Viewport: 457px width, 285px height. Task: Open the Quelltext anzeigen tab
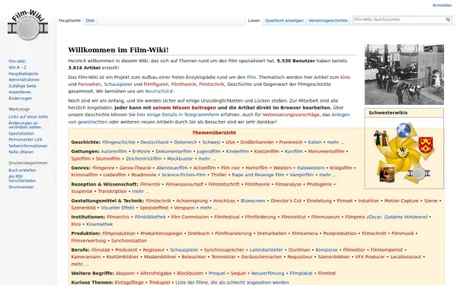284,21
